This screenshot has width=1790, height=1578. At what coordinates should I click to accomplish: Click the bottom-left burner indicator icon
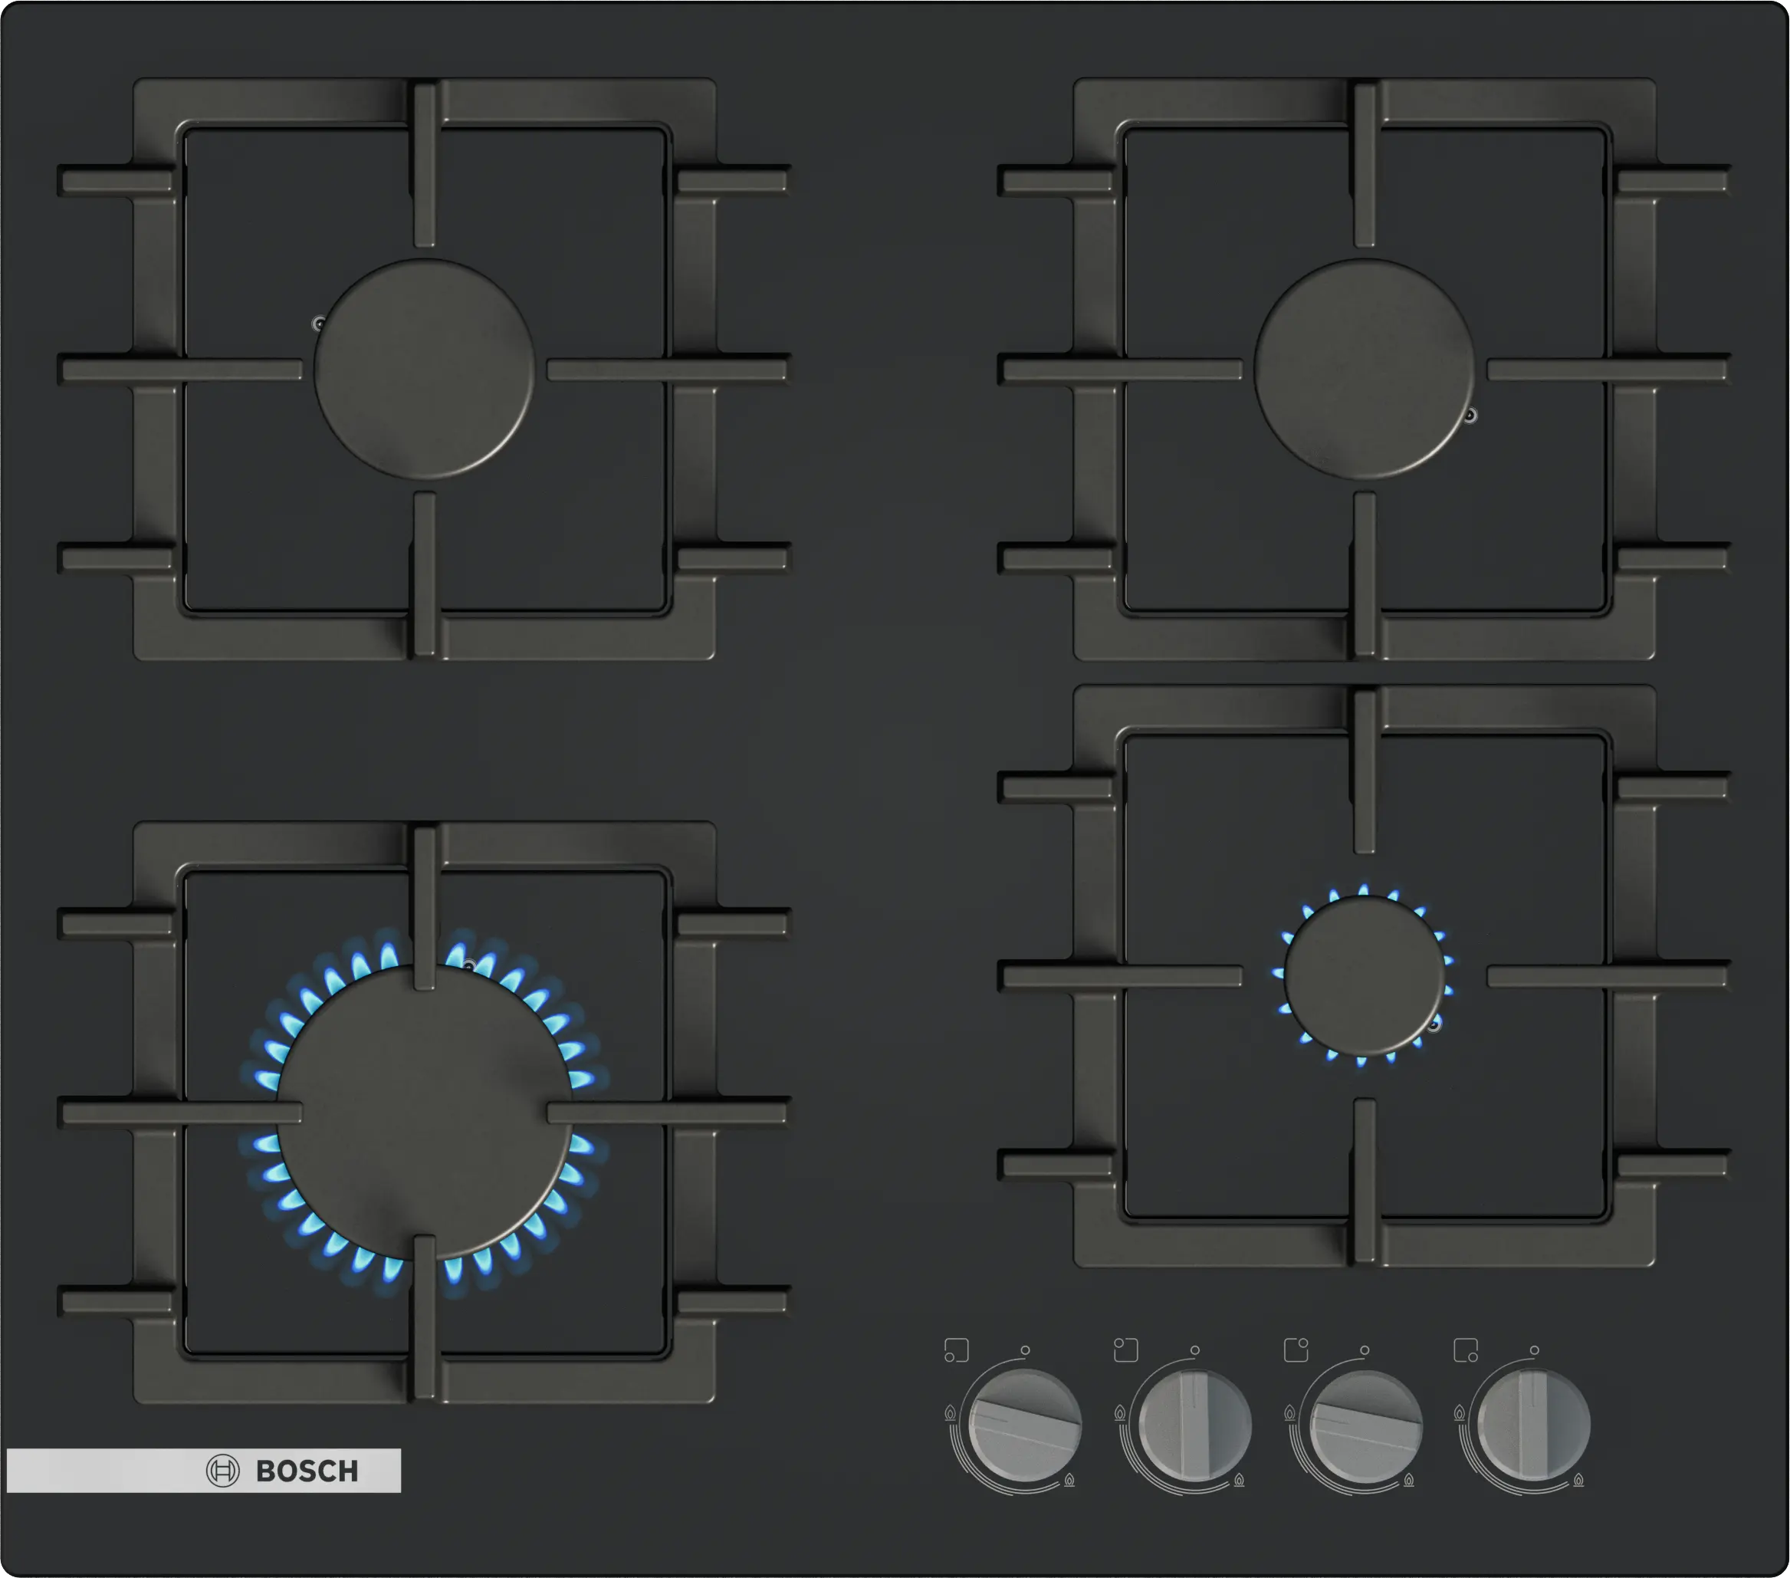[x=956, y=1350]
